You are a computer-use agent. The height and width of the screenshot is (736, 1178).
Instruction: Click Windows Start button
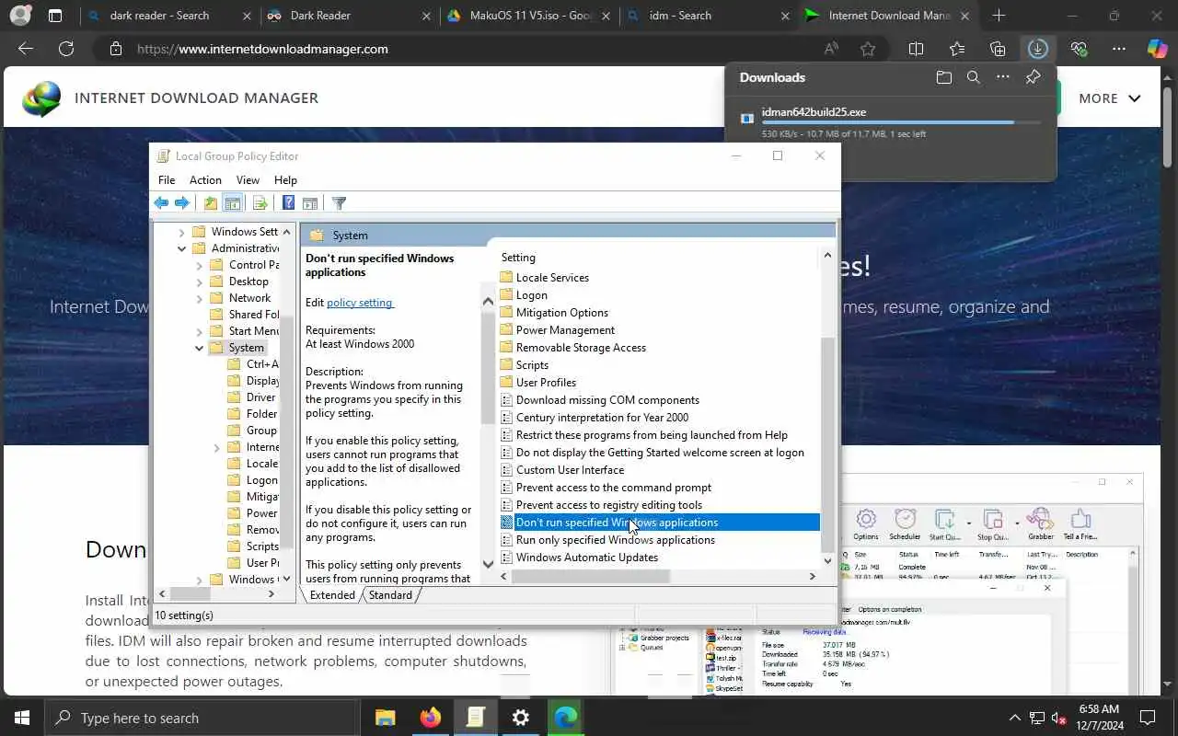coord(22,718)
